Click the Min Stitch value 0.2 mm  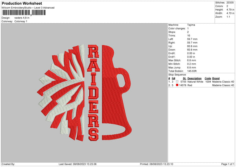tap(192, 64)
